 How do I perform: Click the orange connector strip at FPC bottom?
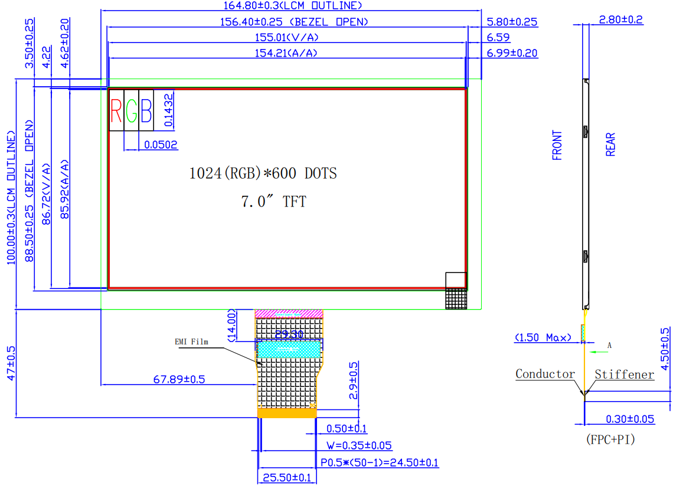coord(287,413)
